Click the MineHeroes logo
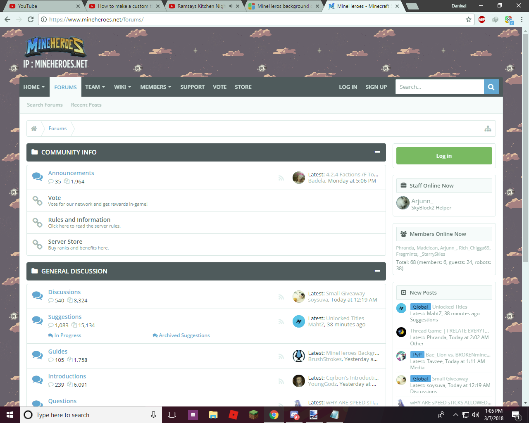Screen dimensions: 529x423 pyautogui.click(x=56, y=52)
